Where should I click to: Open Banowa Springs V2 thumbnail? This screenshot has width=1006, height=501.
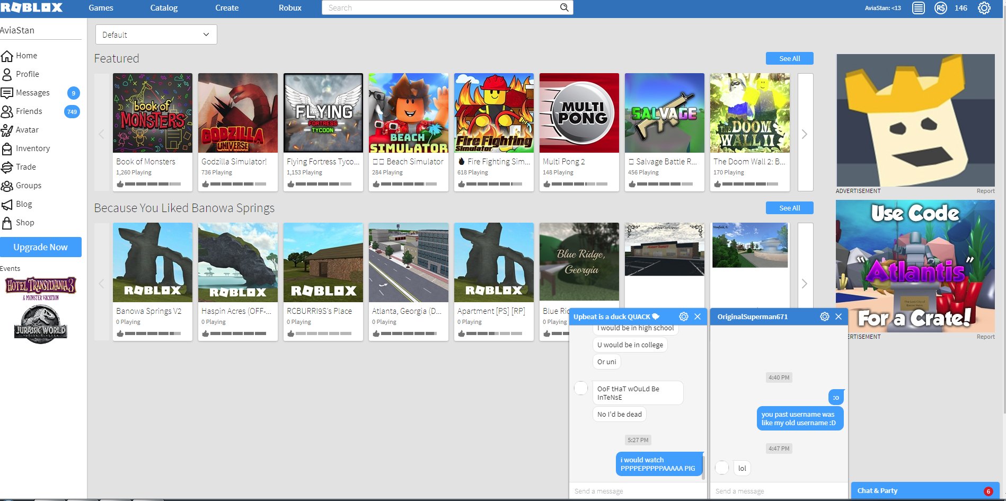[x=153, y=262]
